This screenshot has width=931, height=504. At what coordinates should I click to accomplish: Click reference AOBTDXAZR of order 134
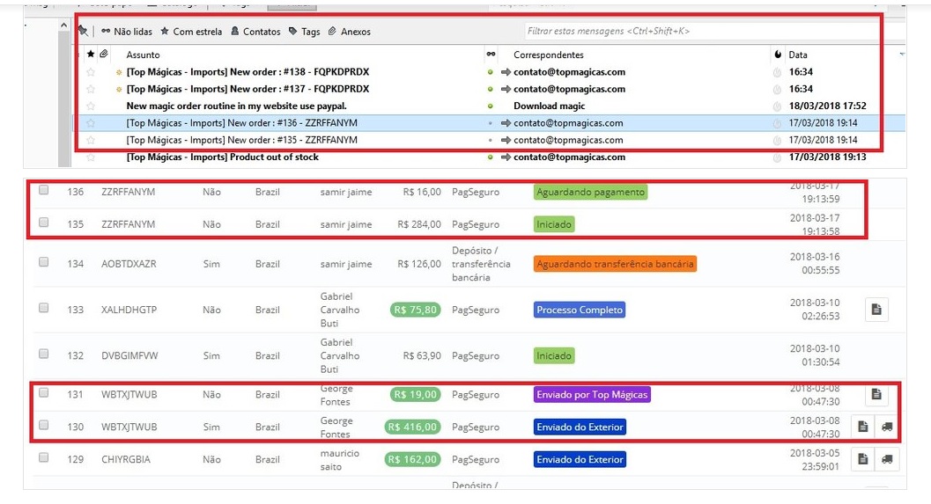pyautogui.click(x=129, y=264)
